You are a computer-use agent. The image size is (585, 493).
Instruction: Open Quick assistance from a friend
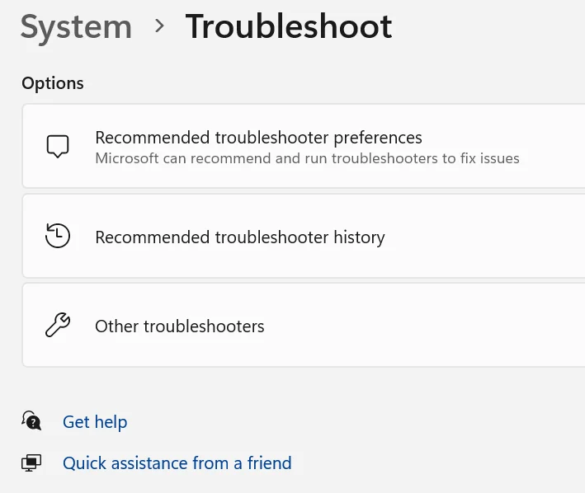(177, 463)
